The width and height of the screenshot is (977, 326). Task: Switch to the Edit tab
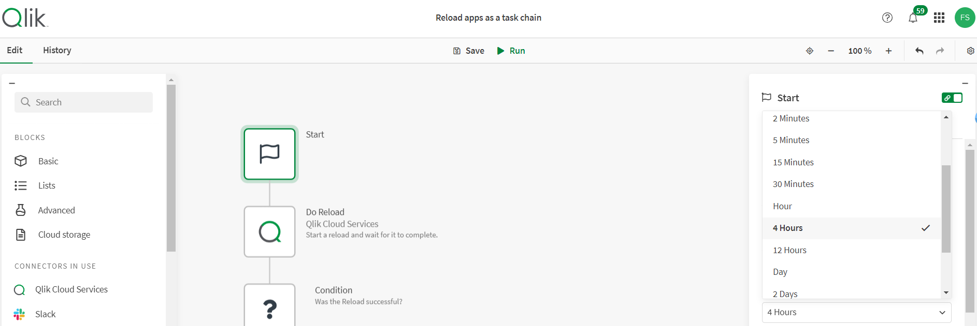[15, 50]
